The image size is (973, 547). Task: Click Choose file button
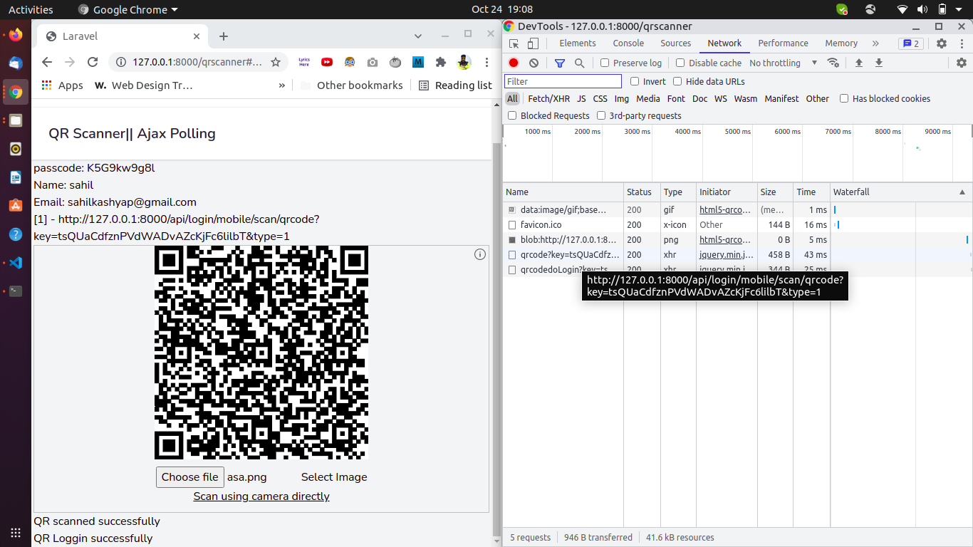click(x=190, y=477)
